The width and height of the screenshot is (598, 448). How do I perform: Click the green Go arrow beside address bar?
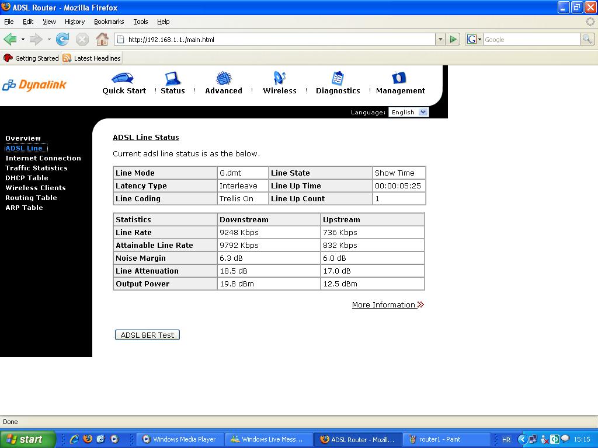coord(453,40)
